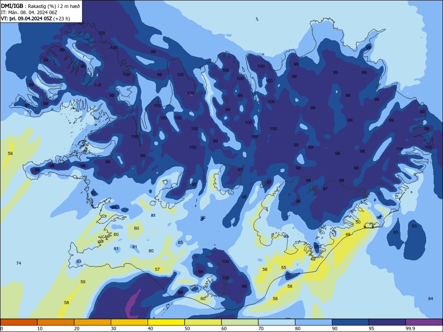
Task: Select the map humidity value '59'
Action: [83, 282]
